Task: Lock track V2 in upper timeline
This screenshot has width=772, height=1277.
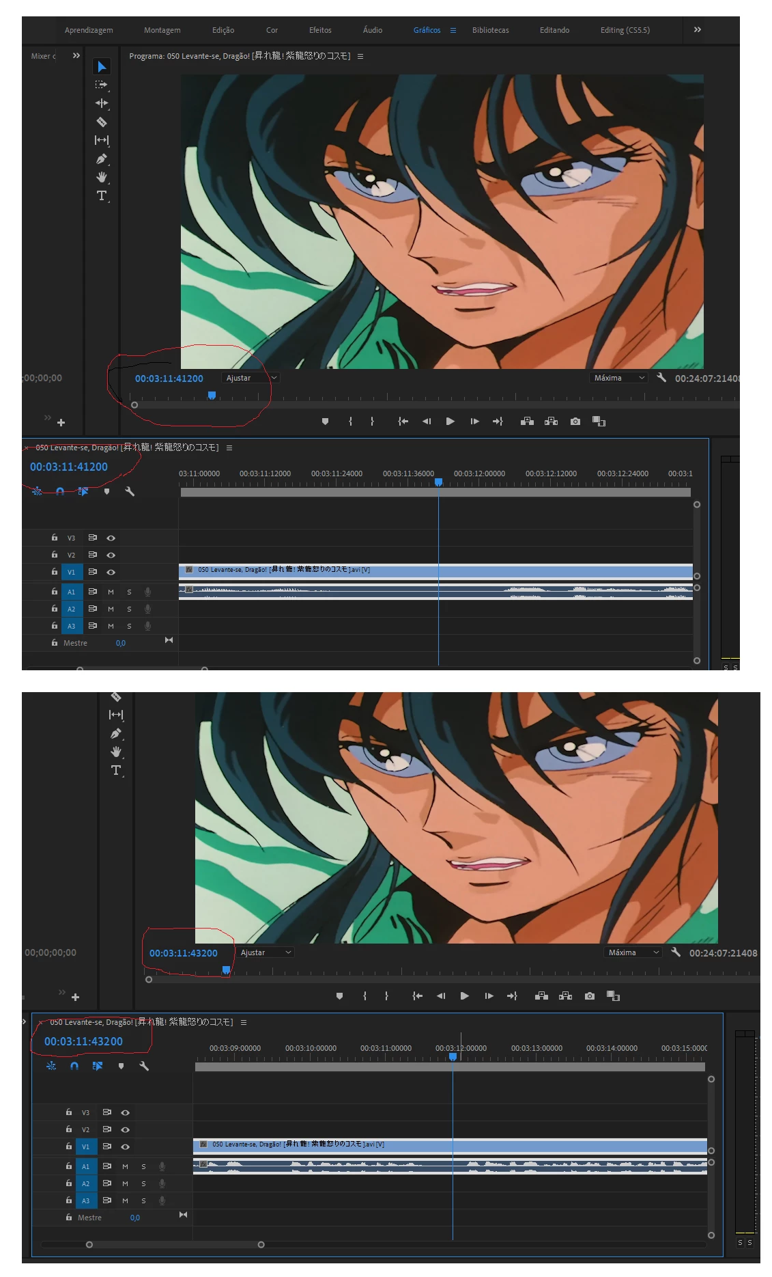Action: point(55,554)
